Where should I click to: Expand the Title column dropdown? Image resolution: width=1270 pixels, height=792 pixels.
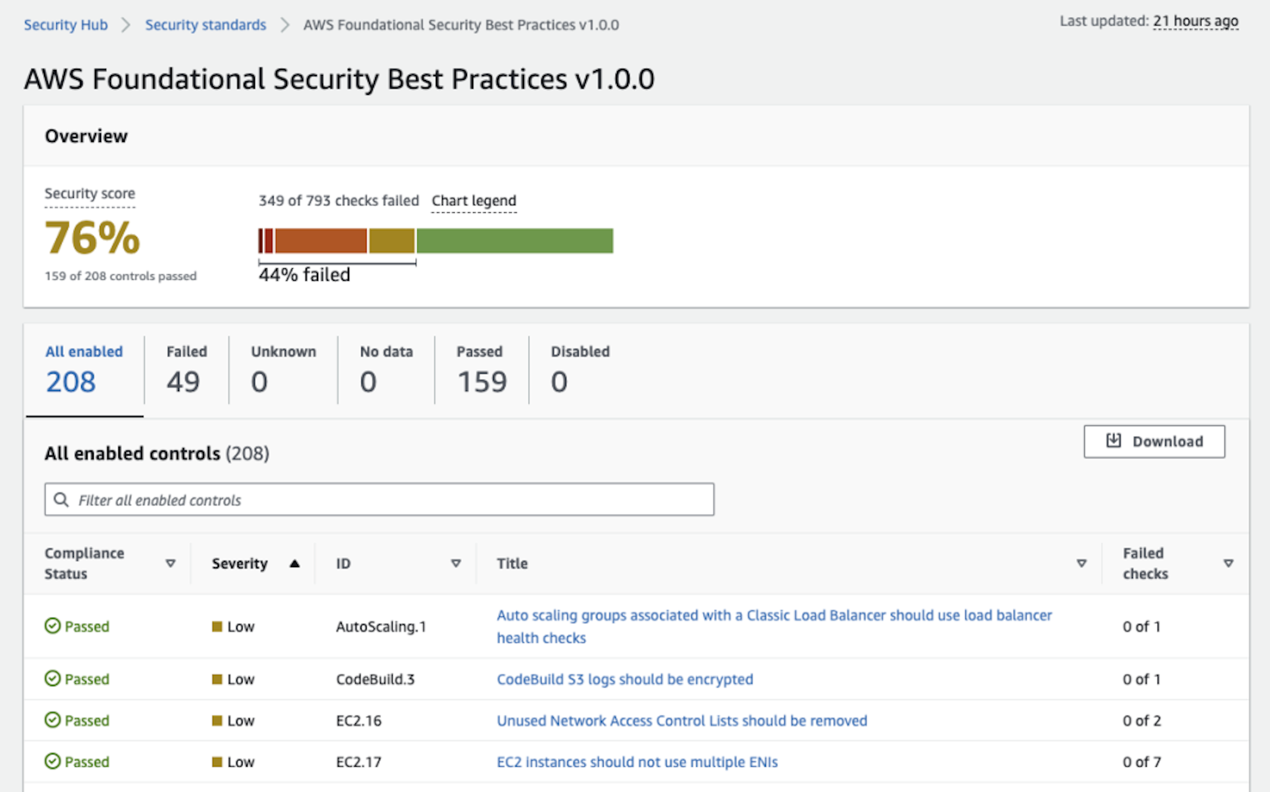point(1081,563)
